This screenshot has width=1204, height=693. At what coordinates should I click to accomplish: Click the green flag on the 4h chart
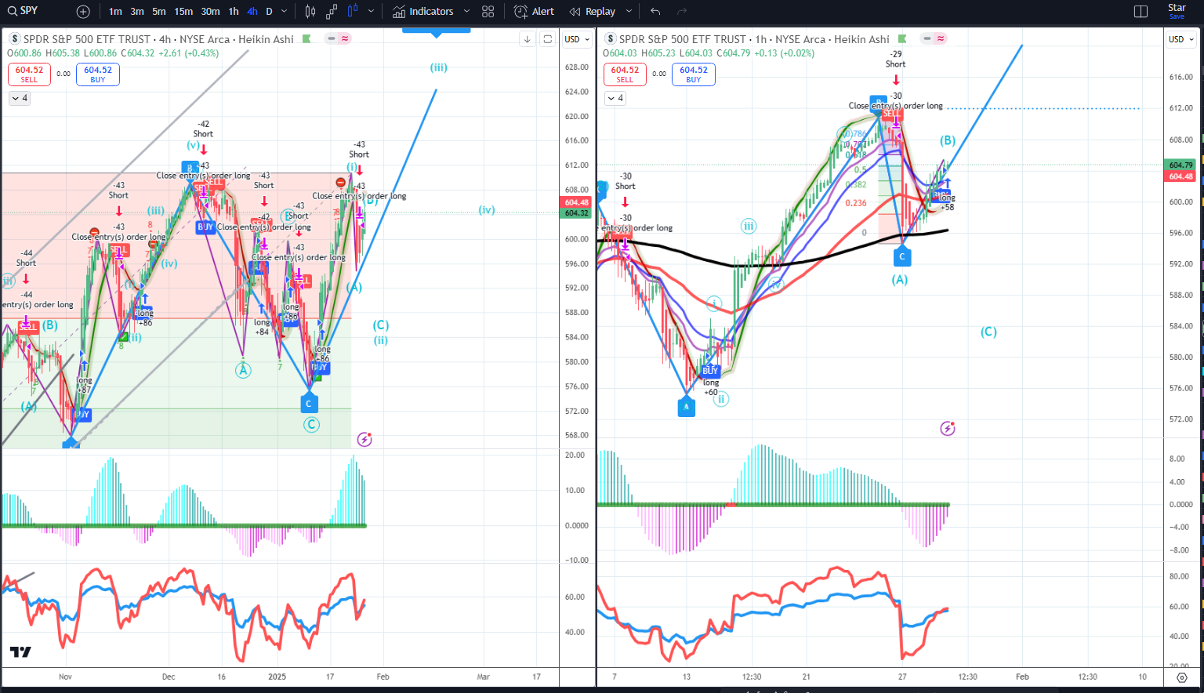(306, 38)
